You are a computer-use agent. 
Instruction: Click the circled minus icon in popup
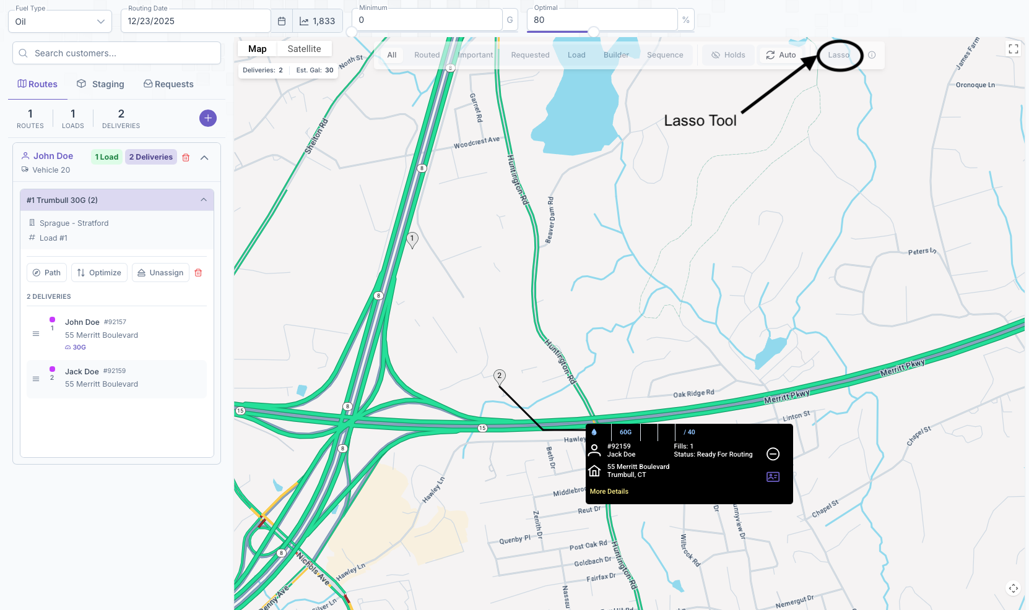click(773, 454)
